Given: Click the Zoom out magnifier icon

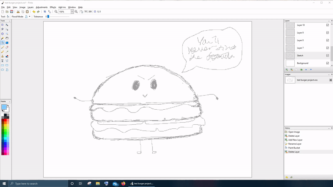Looking at the screenshot, I should point(56,12).
